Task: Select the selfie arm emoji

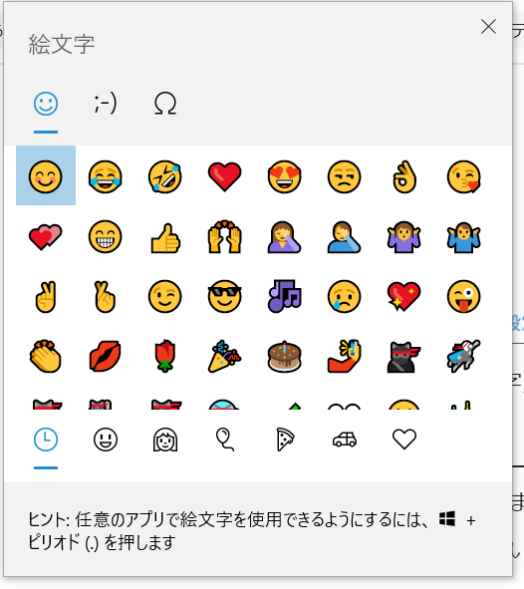Action: point(344,356)
